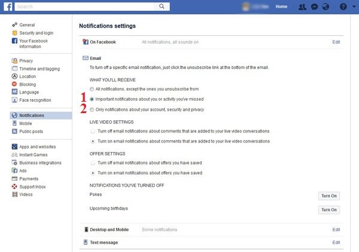The height and width of the screenshot is (252, 359).
Task: Open the Messenger icon
Action: click(314, 7)
